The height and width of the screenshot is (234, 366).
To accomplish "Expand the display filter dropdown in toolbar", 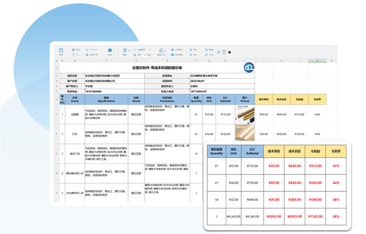I will 150,49.
